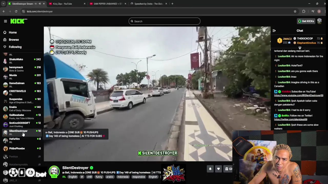Image resolution: width=328 pixels, height=184 pixels.
Task: Open the Kick hamburger sidebar menu
Action: coord(5,21)
